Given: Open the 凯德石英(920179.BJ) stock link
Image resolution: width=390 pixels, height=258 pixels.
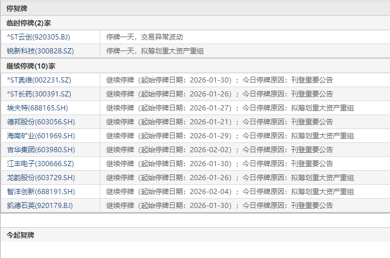Looking at the screenshot, I should pos(40,206).
